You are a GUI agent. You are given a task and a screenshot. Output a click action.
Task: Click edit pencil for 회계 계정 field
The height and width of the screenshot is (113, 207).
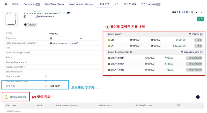46,86
